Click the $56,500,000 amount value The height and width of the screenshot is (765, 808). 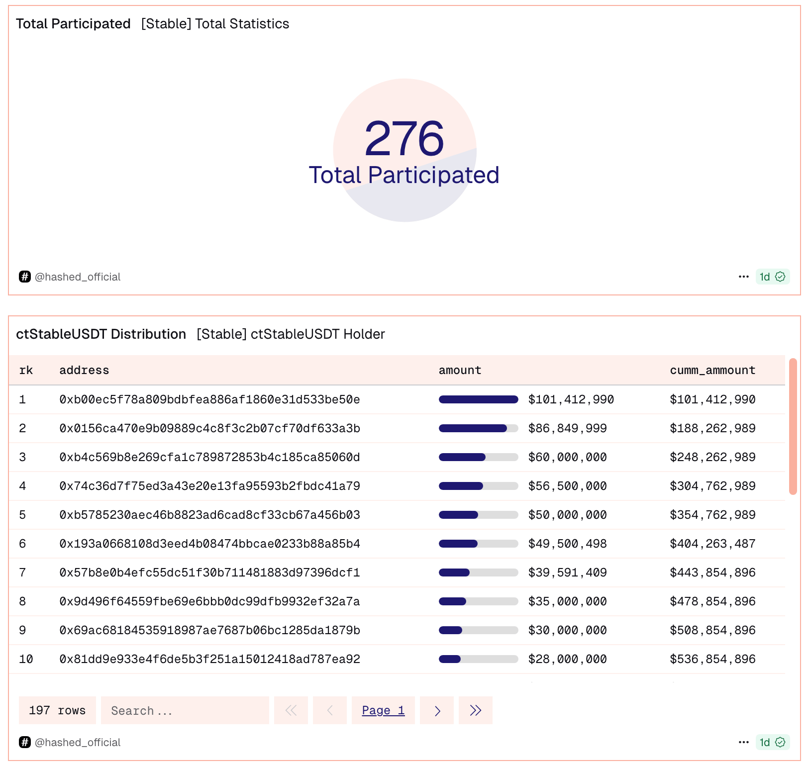568,486
